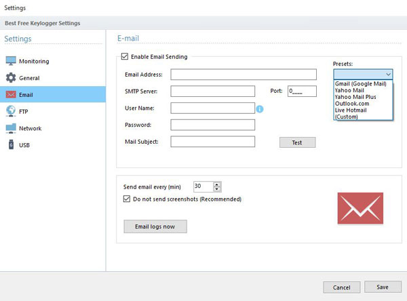Focus the Email Address input field
Viewport: 407px width, 301px height.
[244, 75]
